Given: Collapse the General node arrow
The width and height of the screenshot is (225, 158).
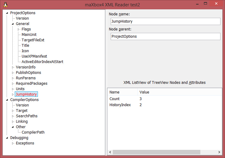Looking at the screenshot, I should coord(13,24).
